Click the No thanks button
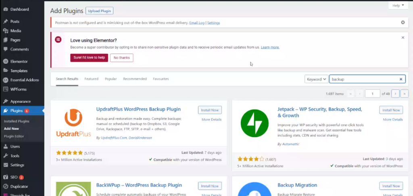Screen dimensions: 413x196 tap(122, 58)
